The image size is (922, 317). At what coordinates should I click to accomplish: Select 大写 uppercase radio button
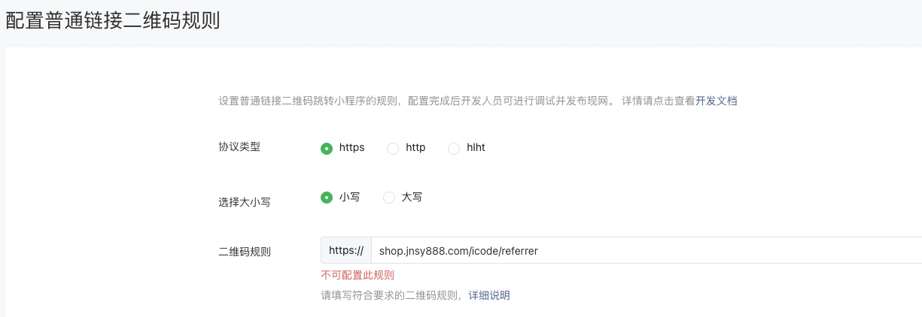click(x=389, y=198)
